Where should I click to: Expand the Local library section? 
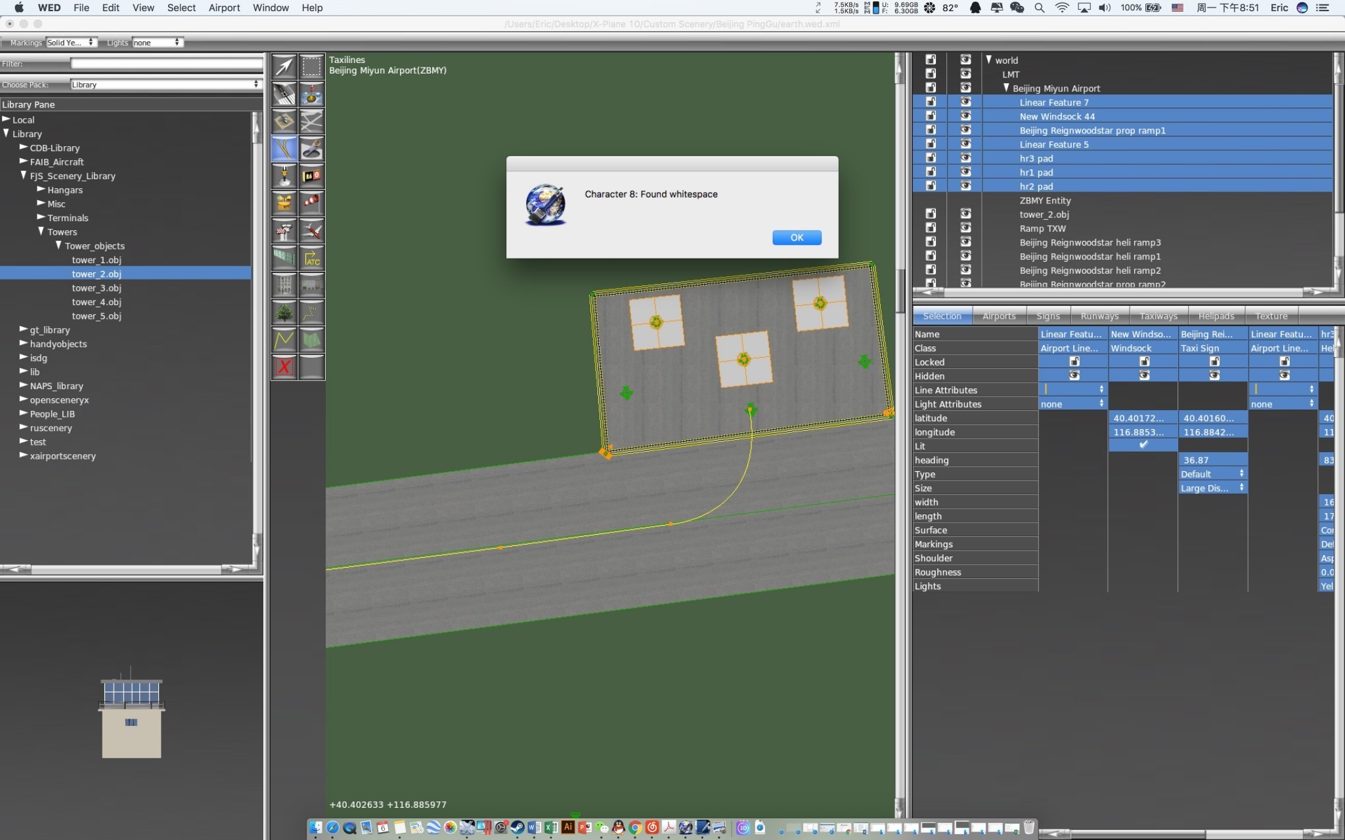point(6,119)
